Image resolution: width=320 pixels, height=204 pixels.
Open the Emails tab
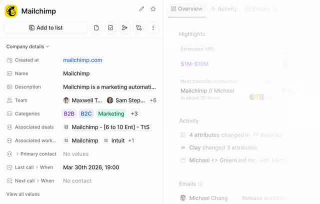pyautogui.click(x=261, y=9)
